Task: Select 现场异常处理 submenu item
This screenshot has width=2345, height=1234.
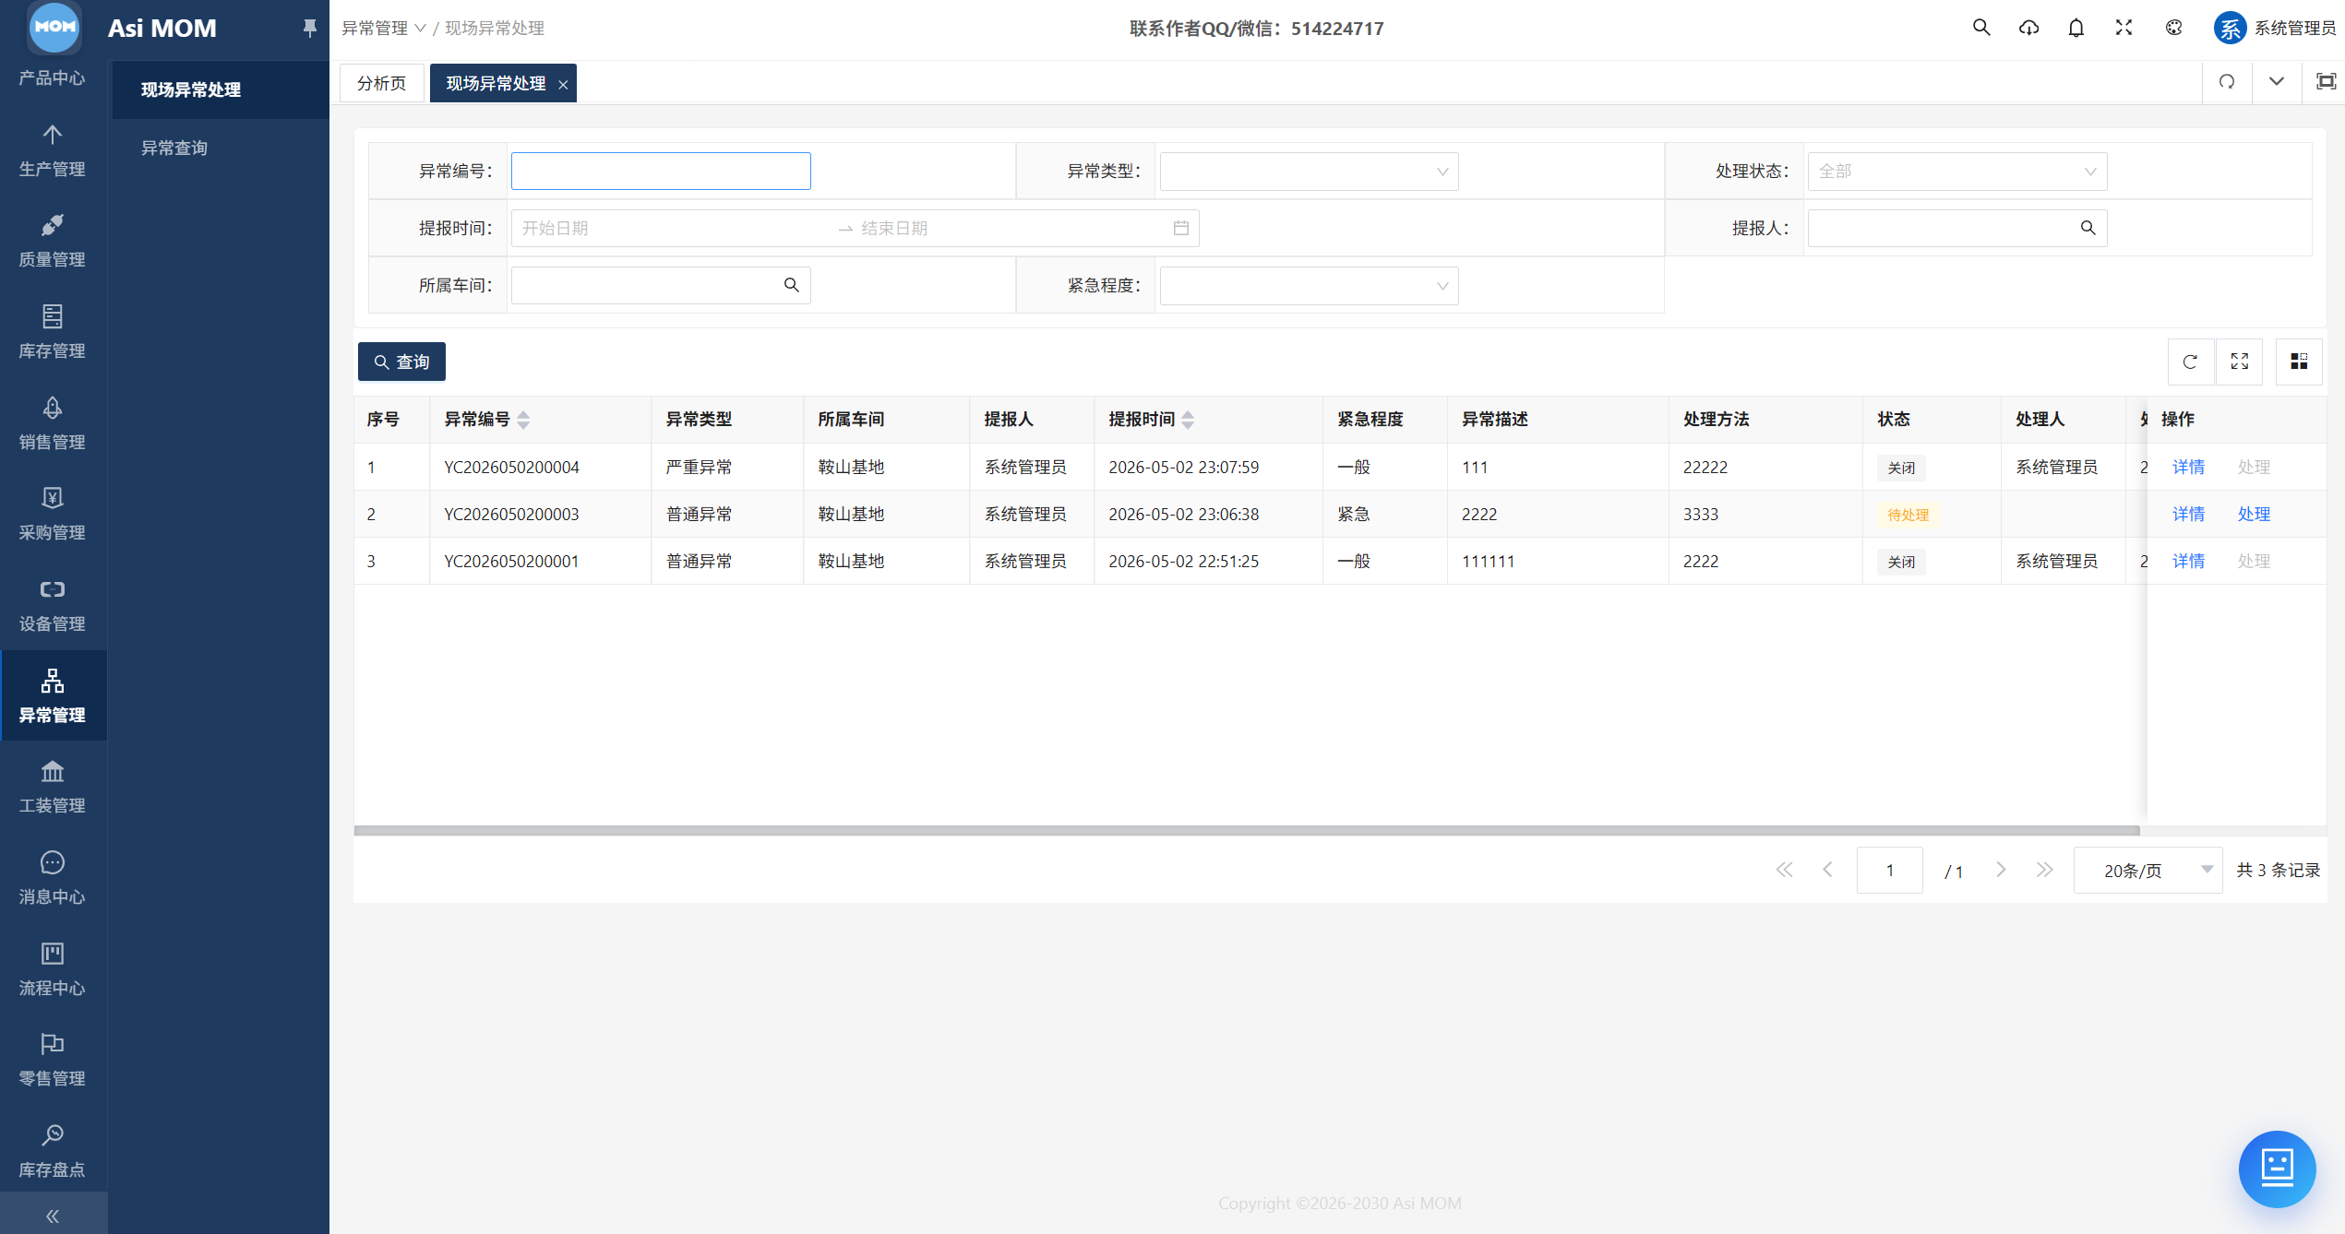Action: tap(221, 89)
